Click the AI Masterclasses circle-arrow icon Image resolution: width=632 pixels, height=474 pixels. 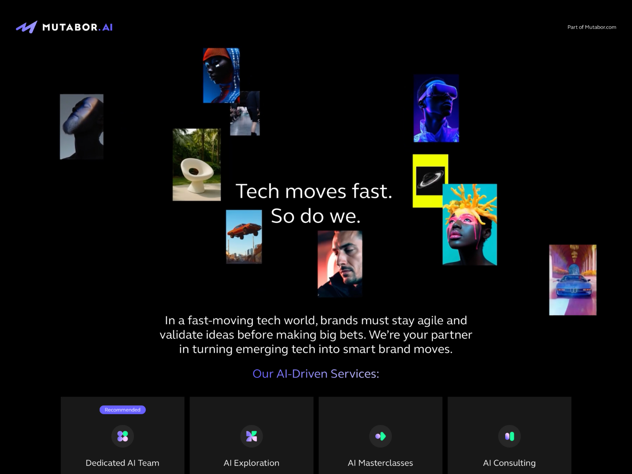click(x=380, y=436)
